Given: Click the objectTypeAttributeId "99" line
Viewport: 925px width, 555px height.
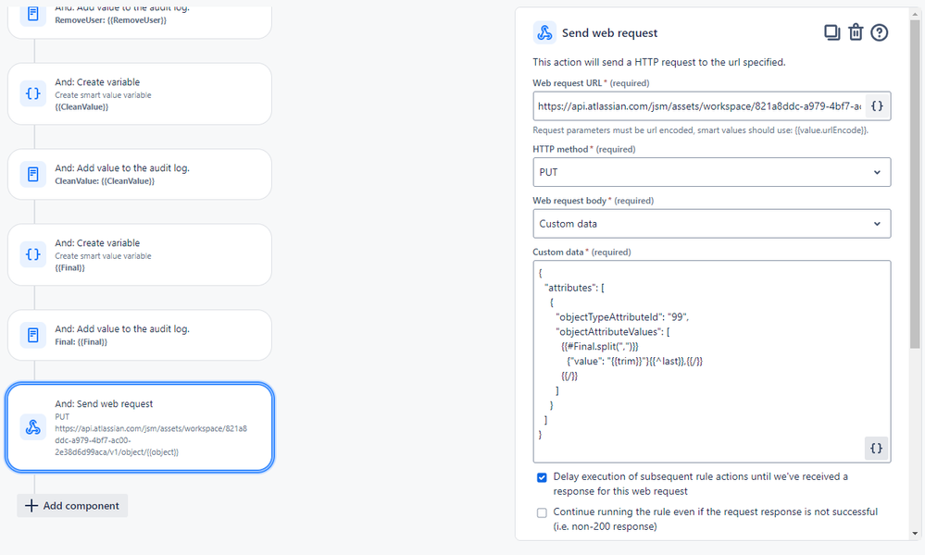Looking at the screenshot, I should coord(622,317).
